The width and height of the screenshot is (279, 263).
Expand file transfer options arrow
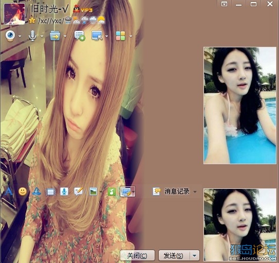click(65, 36)
